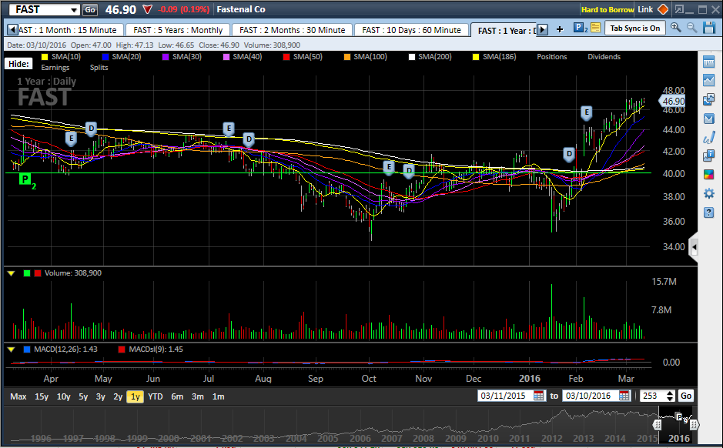723x448 pixels.
Task: Hide Splits markers on the chart
Action: [99, 67]
